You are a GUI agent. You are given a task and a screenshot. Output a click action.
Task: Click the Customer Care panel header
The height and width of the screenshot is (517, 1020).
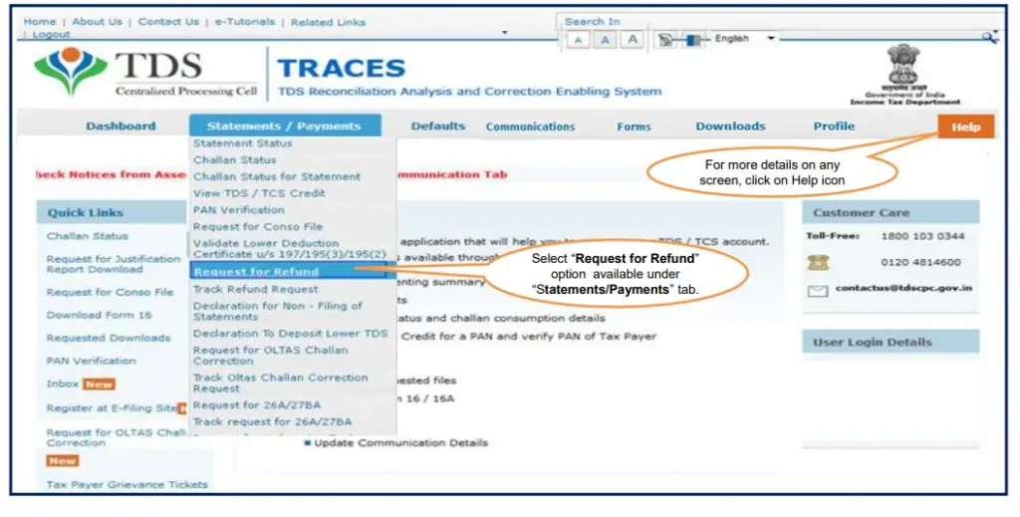pos(891,212)
